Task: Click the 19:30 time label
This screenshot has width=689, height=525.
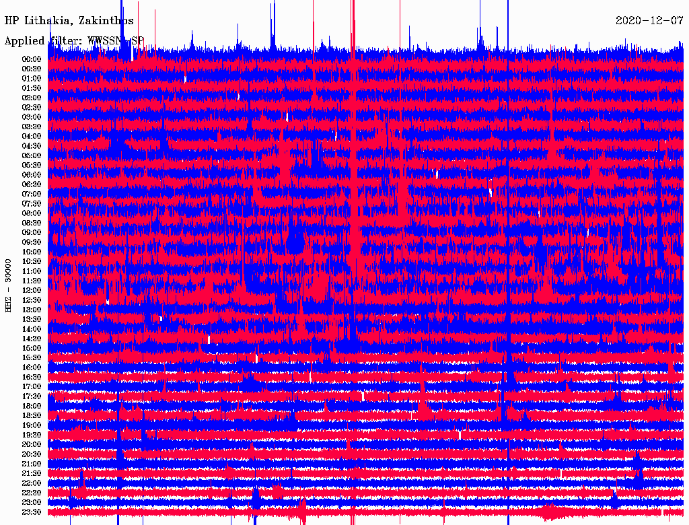Action: (x=32, y=435)
